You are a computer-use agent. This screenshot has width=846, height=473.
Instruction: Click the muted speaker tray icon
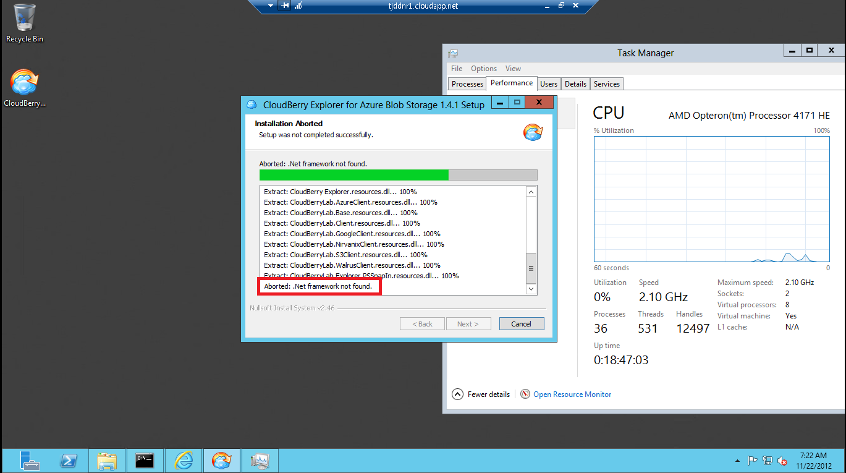(782, 461)
